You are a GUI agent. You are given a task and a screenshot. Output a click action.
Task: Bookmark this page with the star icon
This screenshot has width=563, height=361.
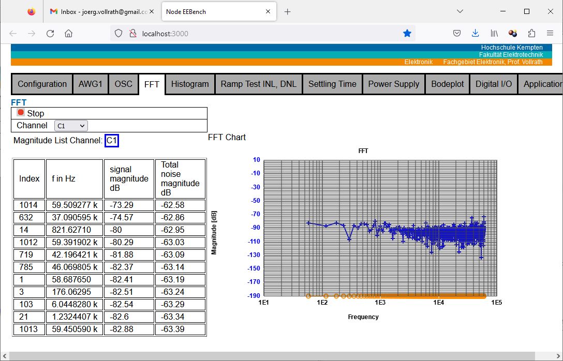pos(407,34)
